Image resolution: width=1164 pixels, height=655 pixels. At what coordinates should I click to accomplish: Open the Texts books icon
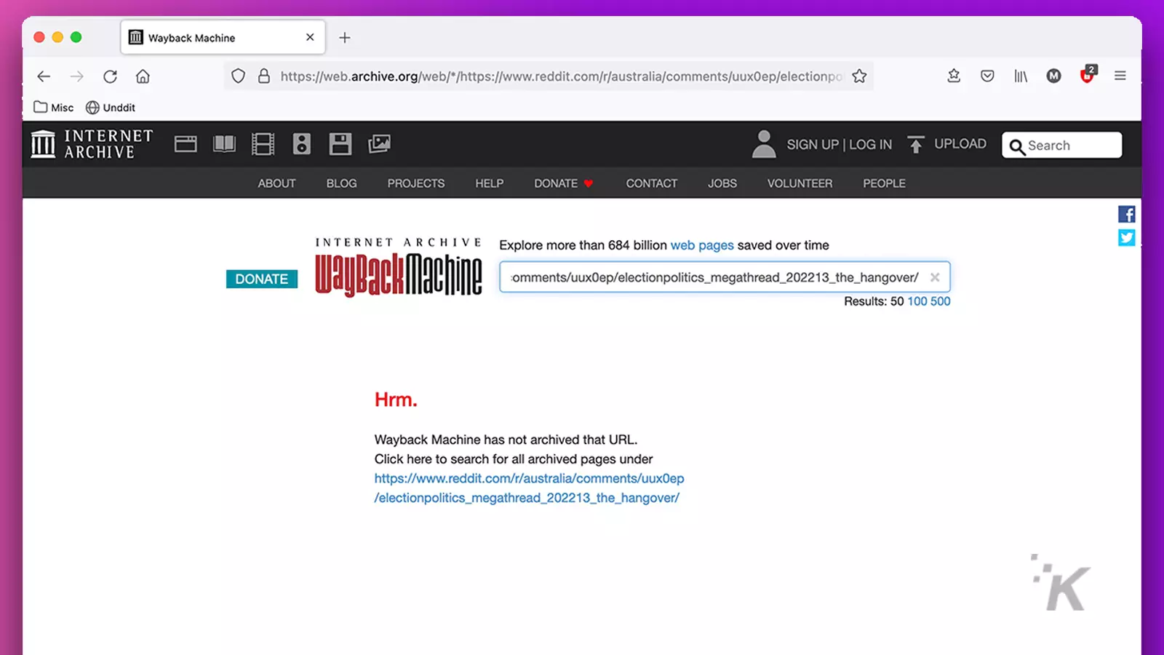tap(224, 144)
